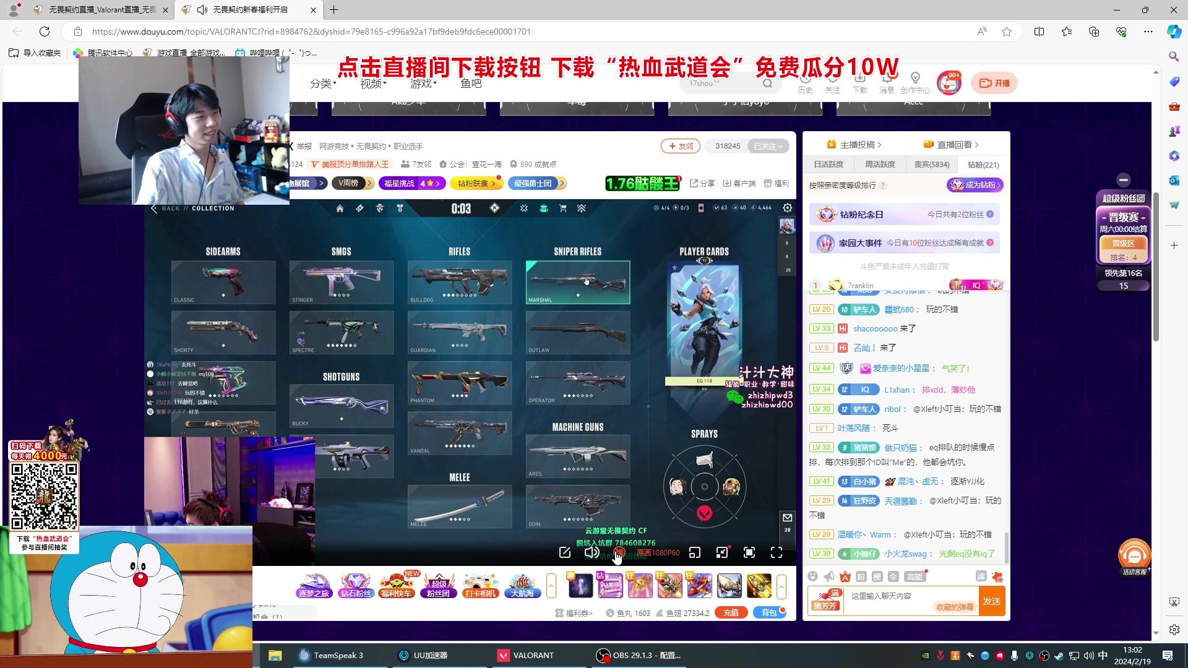
Task: Expand activity list with left arrow
Action: (x=551, y=586)
